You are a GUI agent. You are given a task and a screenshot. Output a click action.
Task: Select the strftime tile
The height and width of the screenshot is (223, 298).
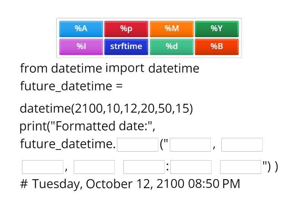[x=126, y=46]
